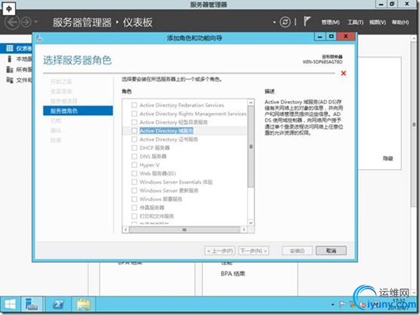Click 下一步(N) next button
Viewport: 420px width, 315px height.
click(x=254, y=250)
